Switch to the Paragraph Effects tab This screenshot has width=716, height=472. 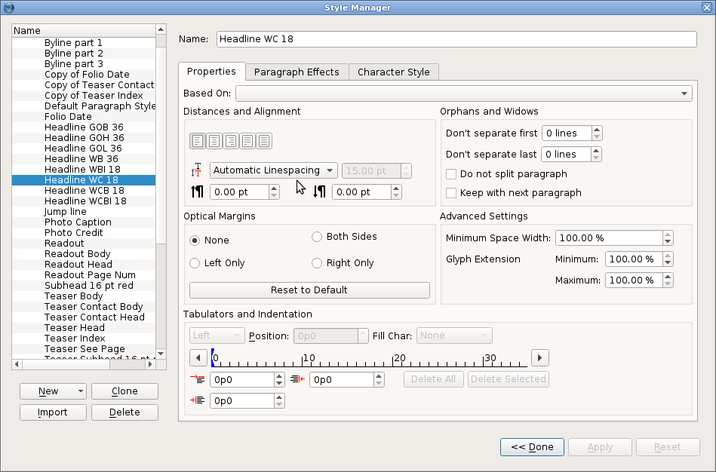pos(297,72)
